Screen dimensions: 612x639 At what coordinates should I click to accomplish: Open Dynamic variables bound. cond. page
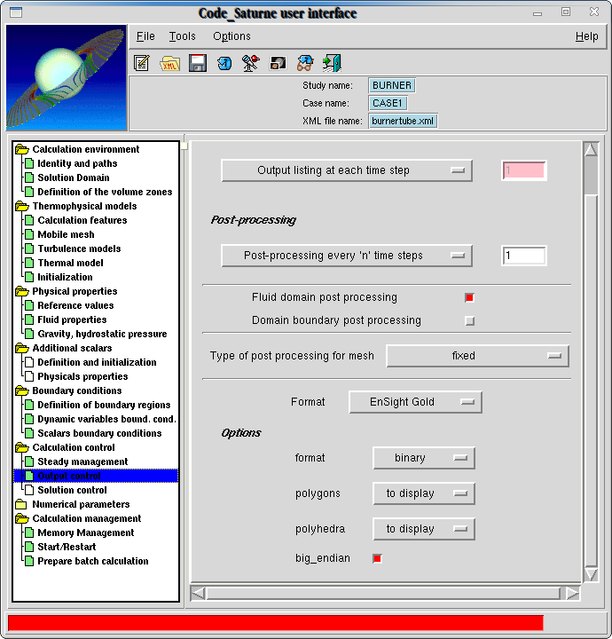(x=106, y=419)
